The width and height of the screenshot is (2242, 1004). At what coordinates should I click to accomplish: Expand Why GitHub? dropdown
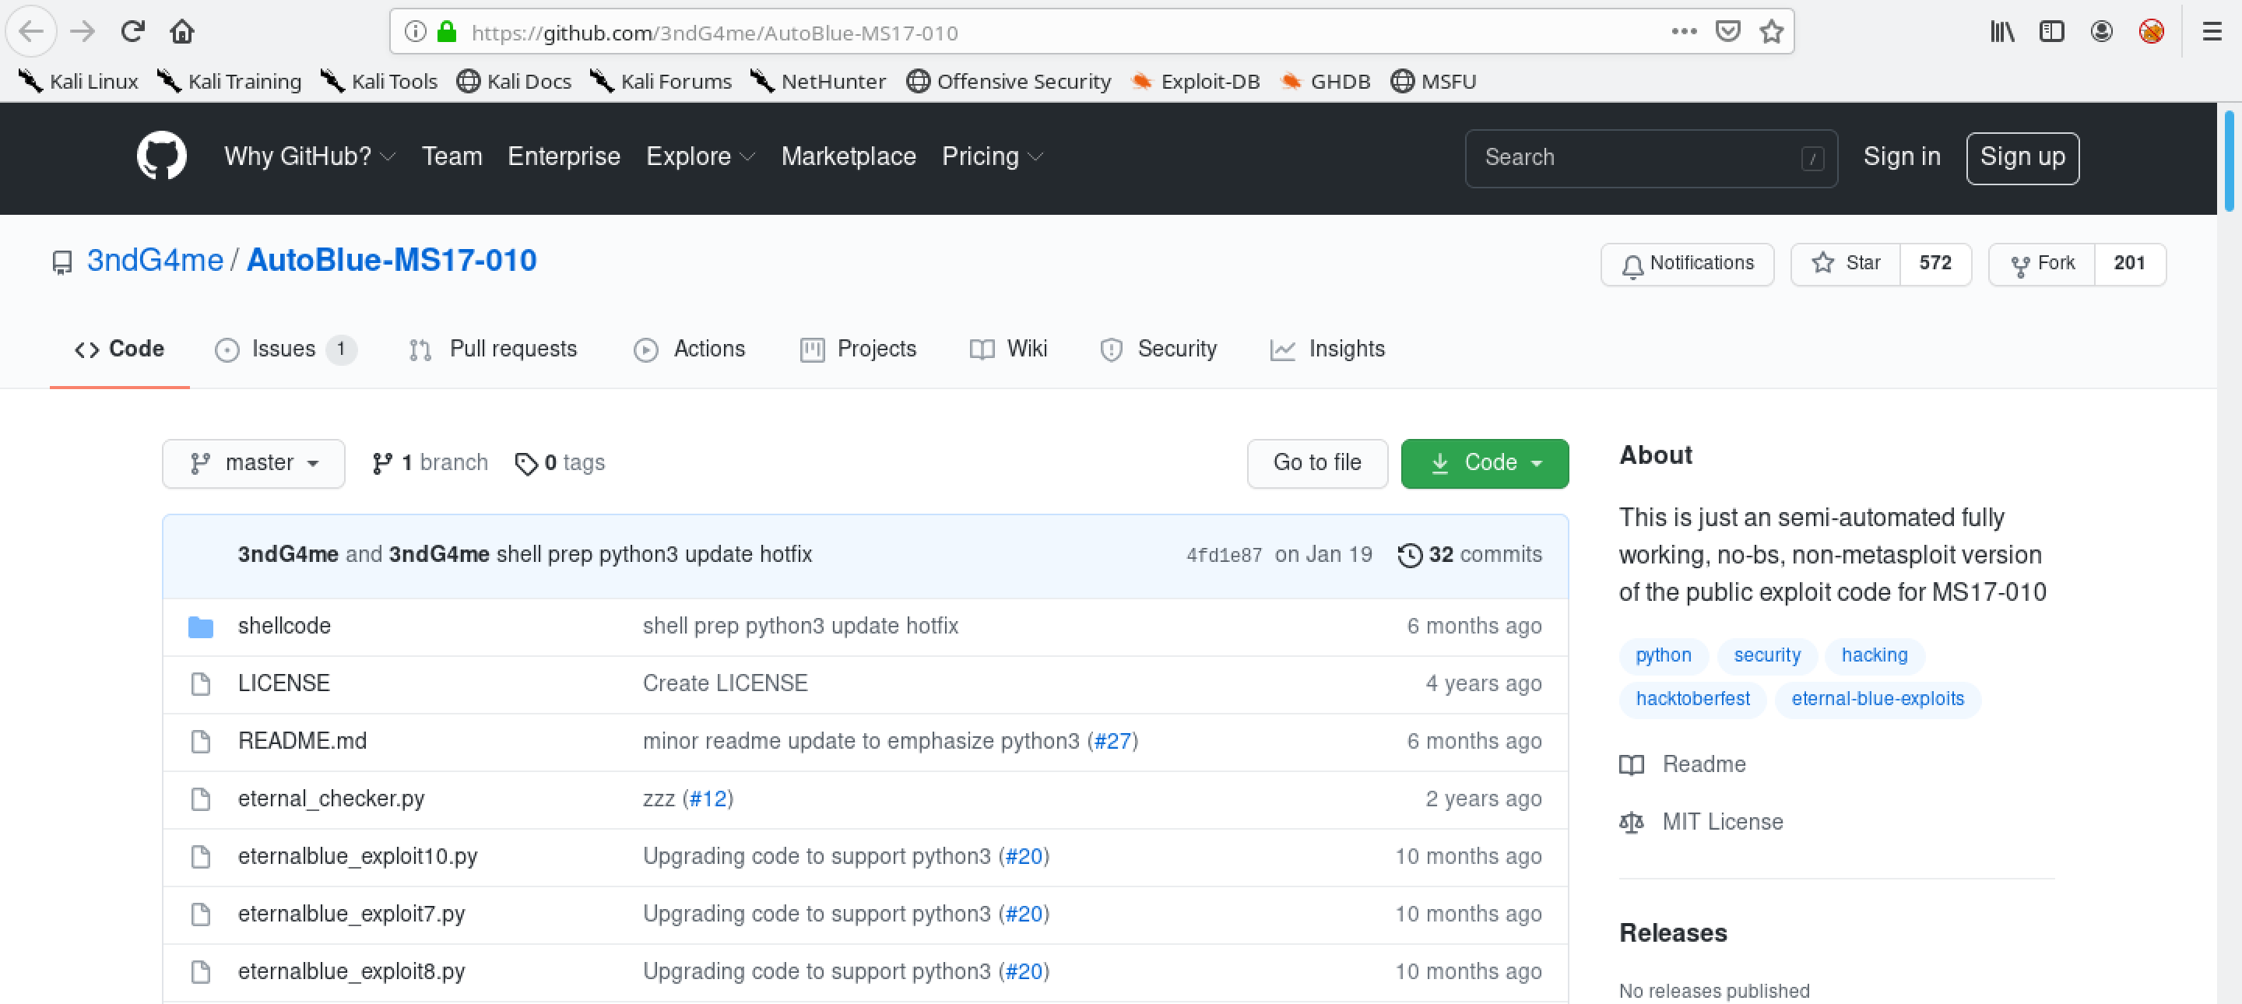coord(310,156)
